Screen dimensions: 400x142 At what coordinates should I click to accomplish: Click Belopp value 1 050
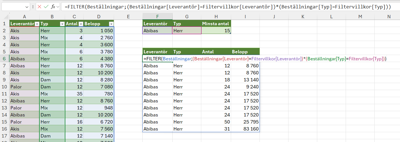[99, 31]
